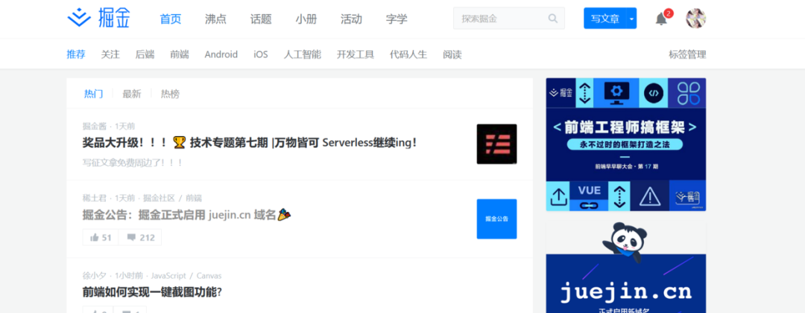Go to the 首页 nav item
Viewport: 805px width, 313px height.
pos(171,19)
